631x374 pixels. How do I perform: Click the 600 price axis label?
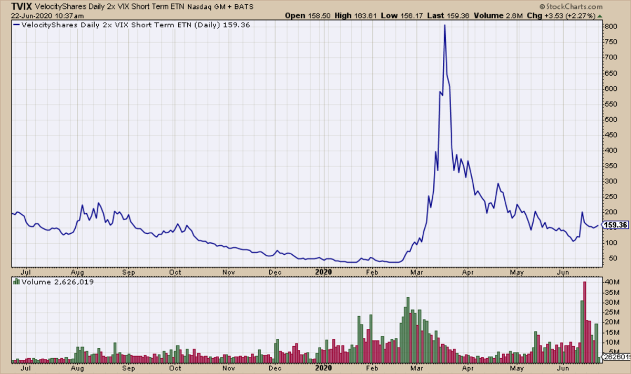click(x=610, y=89)
